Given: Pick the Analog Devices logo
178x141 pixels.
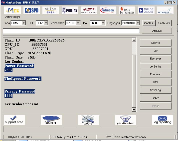Looking at the screenshot, I should tap(146, 10).
